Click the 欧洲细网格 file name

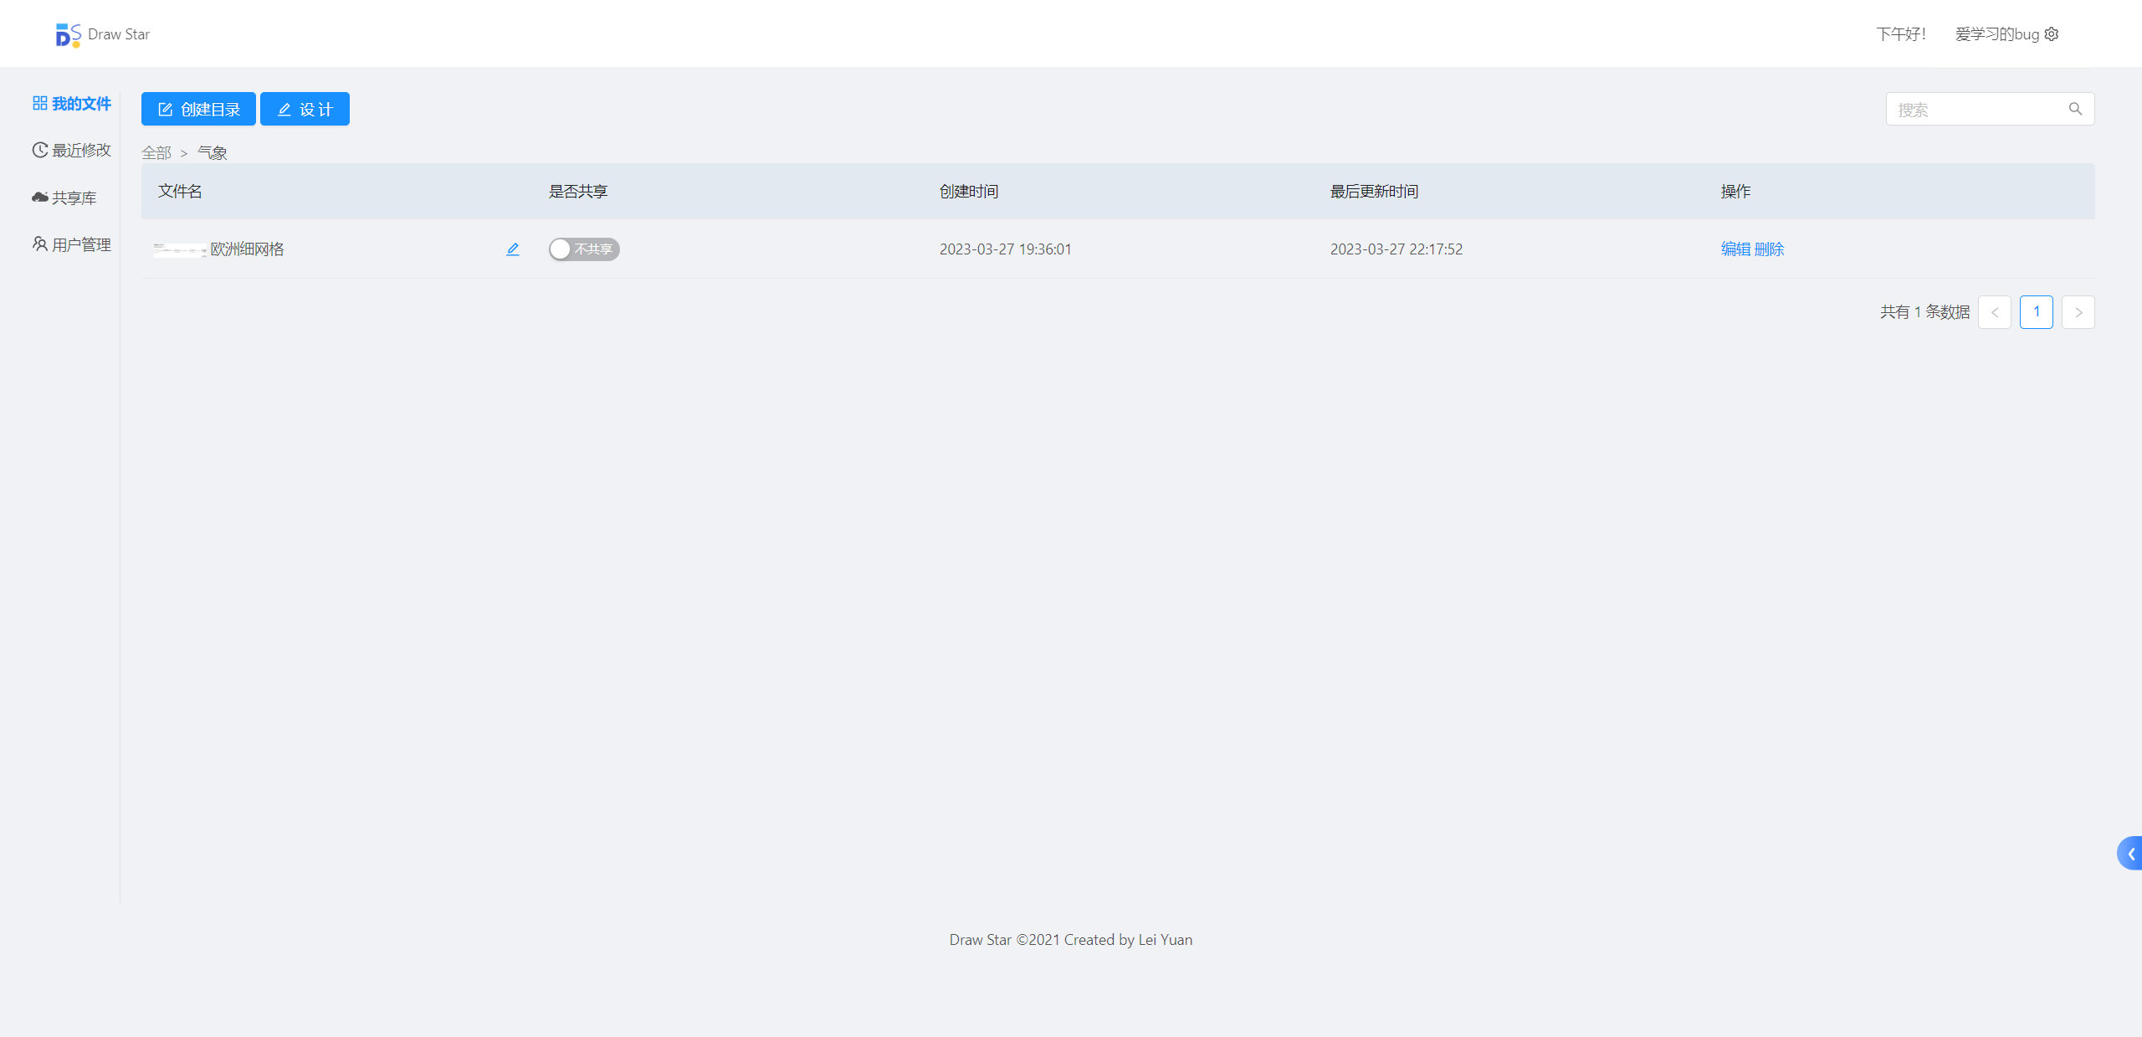(x=248, y=249)
